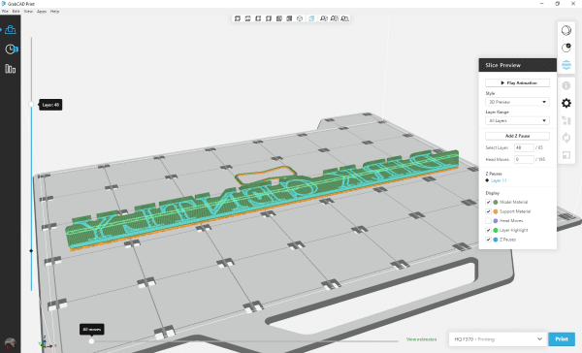Open the Layer Range All Layers dropdown
The height and width of the screenshot is (353, 582).
(x=517, y=120)
